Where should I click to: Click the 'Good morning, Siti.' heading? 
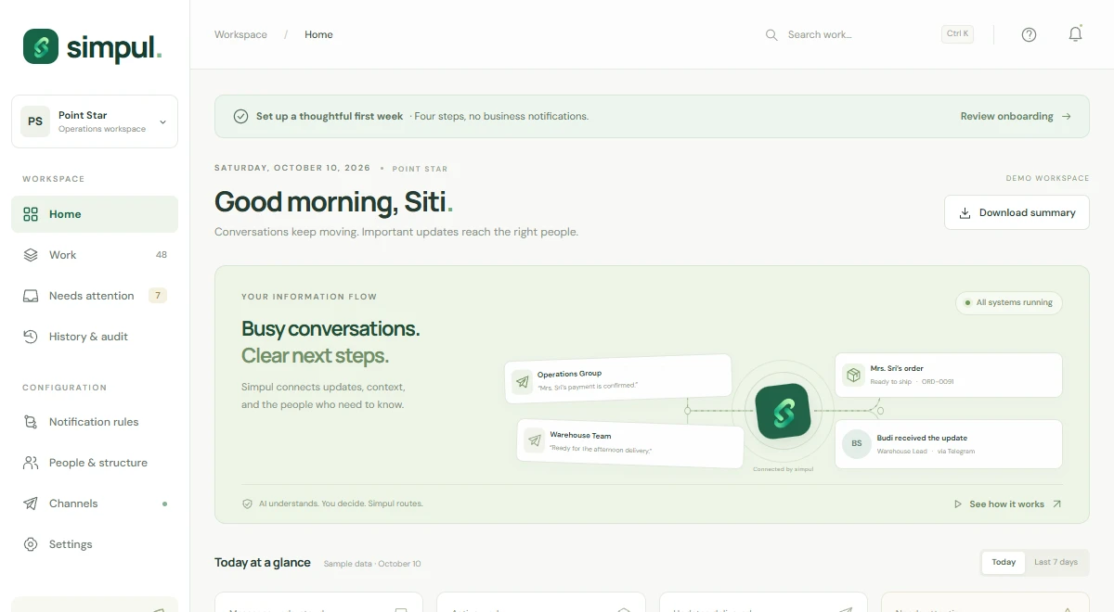click(334, 201)
